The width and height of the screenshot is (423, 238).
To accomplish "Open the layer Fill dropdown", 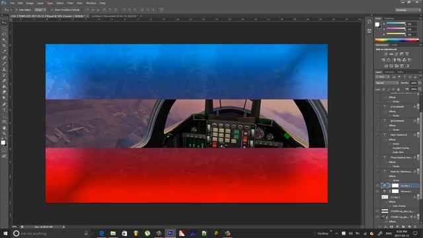I will point(419,89).
